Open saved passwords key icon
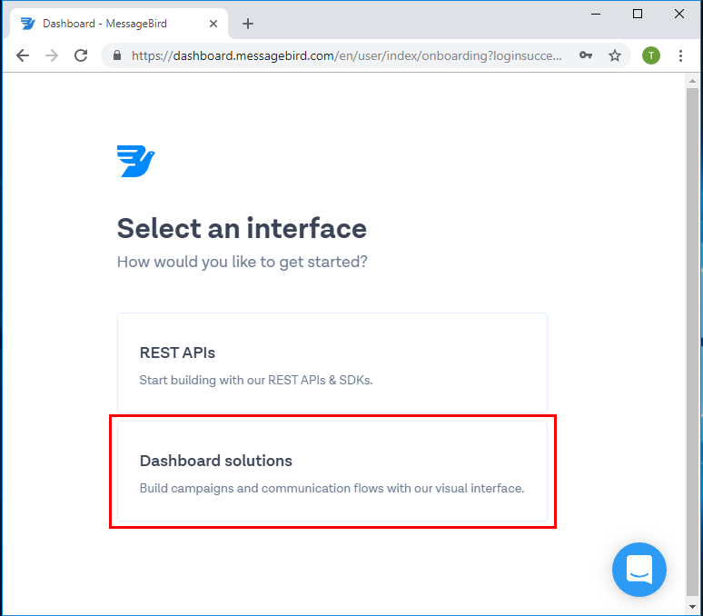This screenshot has width=703, height=616. tap(586, 55)
